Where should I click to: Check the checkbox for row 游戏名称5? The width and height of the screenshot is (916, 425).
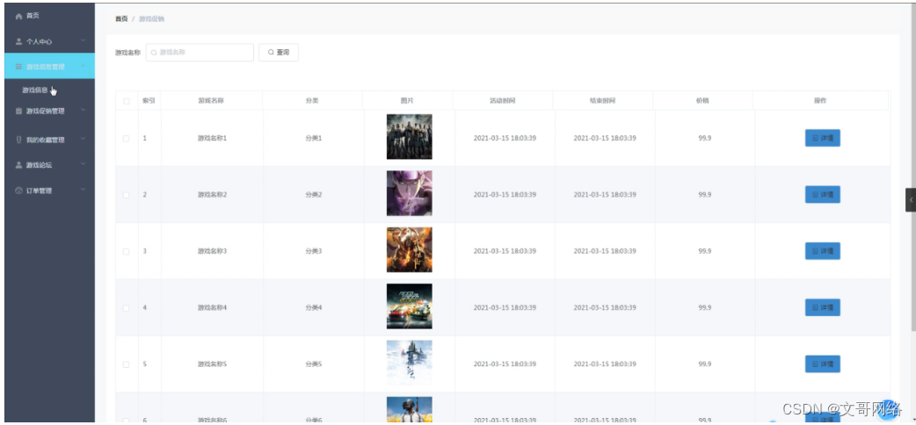point(127,364)
